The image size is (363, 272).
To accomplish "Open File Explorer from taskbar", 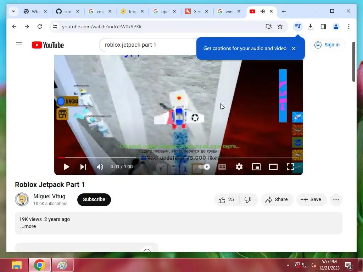I will point(17,265).
